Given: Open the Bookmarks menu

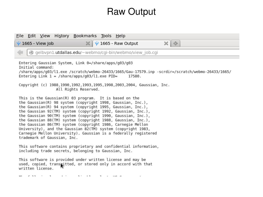Looking at the screenshot, I should point(85,36).
